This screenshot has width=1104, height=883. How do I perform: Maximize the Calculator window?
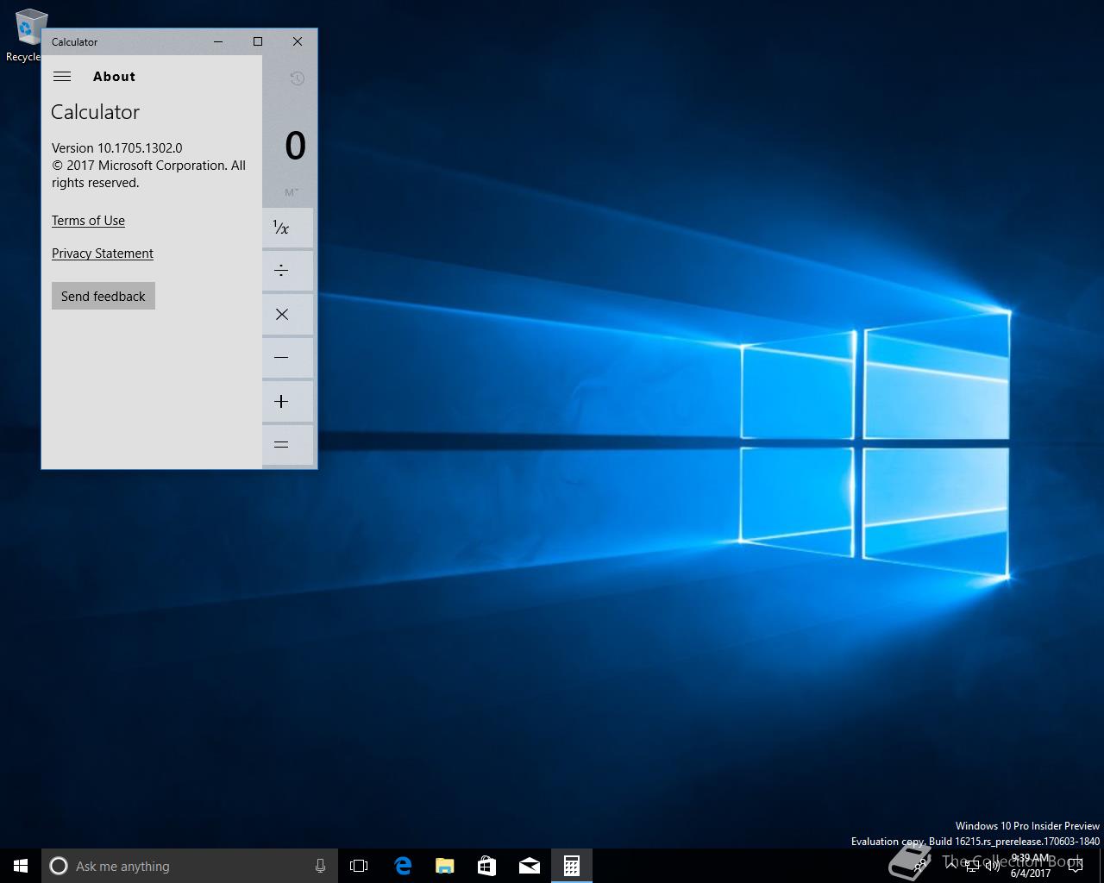(x=258, y=41)
